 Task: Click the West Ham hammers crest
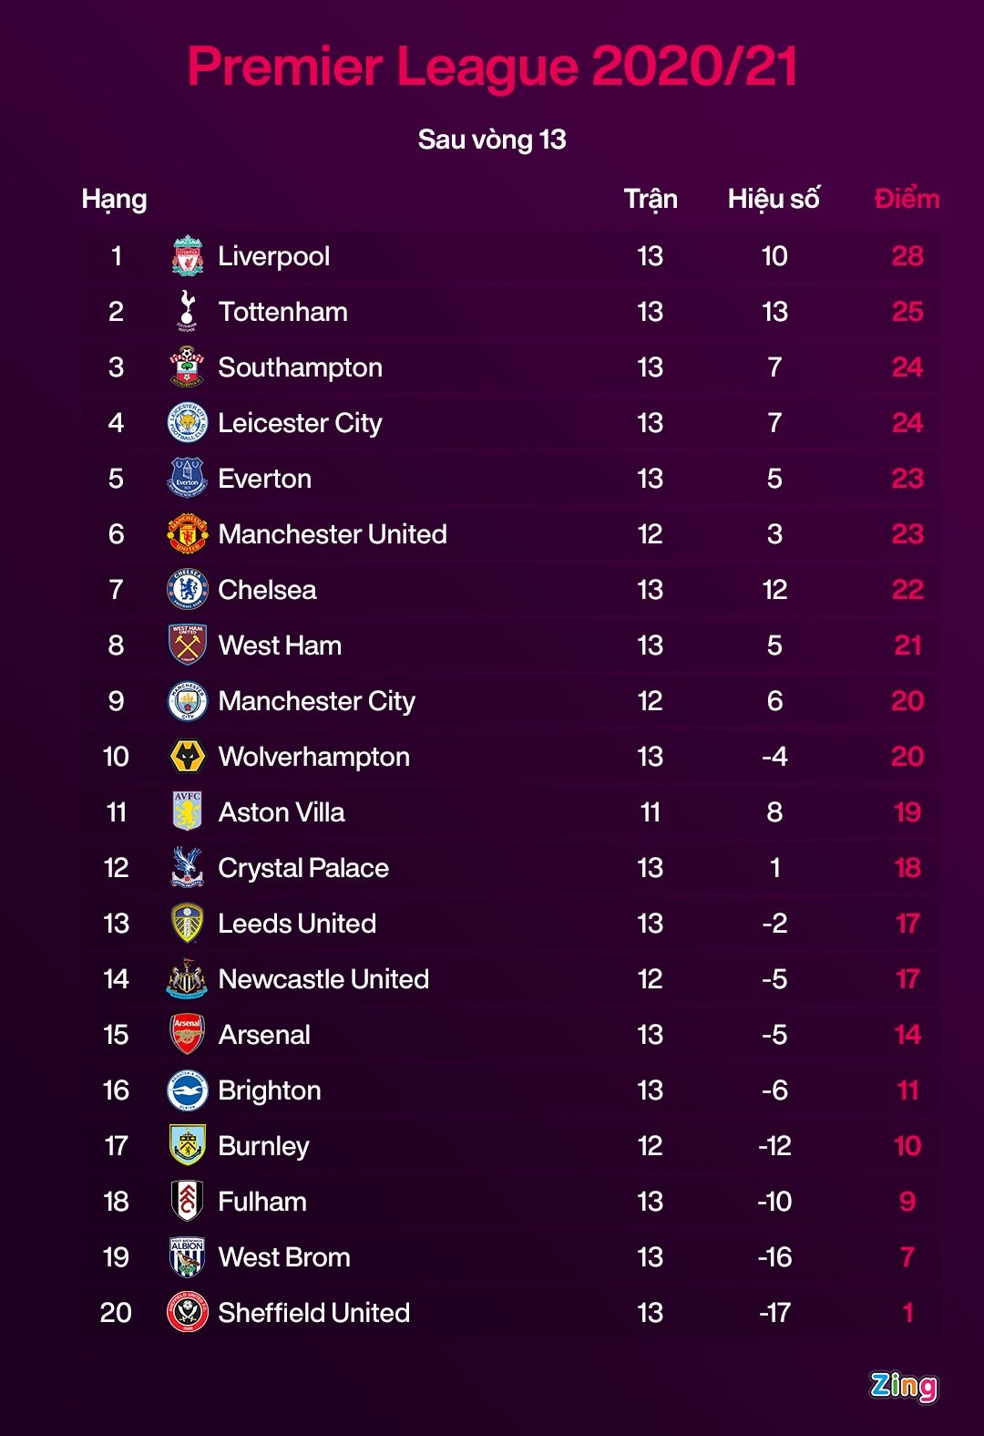pyautogui.click(x=188, y=646)
